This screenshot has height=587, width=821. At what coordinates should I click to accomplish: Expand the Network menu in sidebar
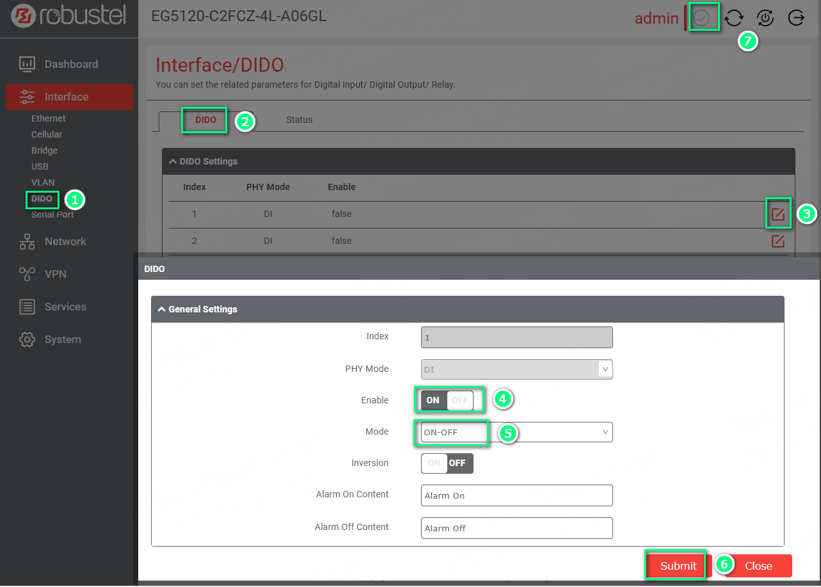pyautogui.click(x=65, y=241)
